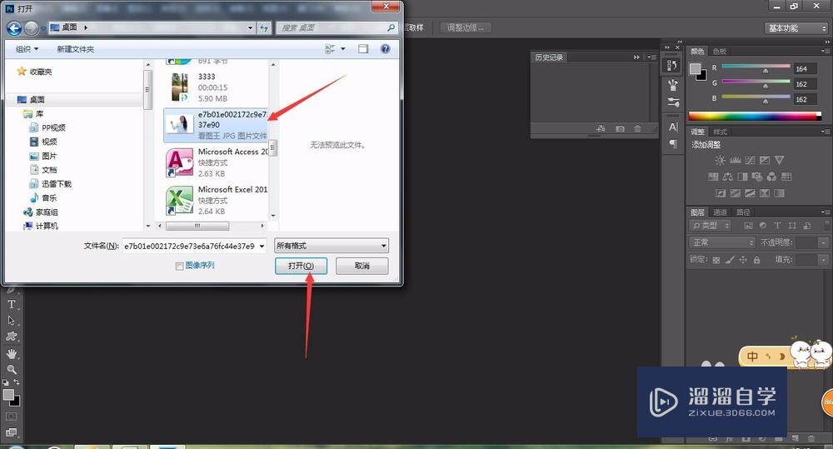Add Curves adjustment icon
This screenshot has height=449, width=833.
[750, 160]
